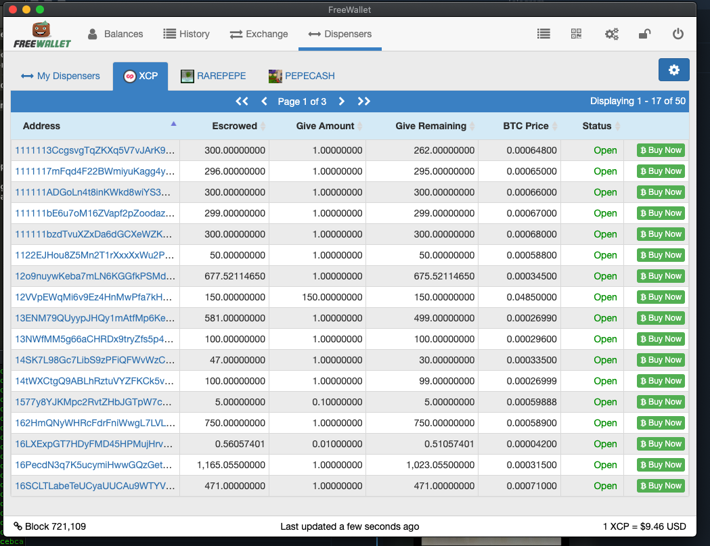Buy Now from dispenser priced 0.04850000

click(x=661, y=297)
